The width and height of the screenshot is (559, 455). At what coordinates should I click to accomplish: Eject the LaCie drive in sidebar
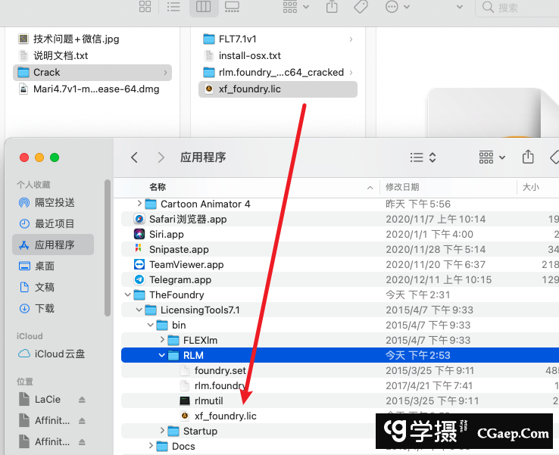(82, 399)
